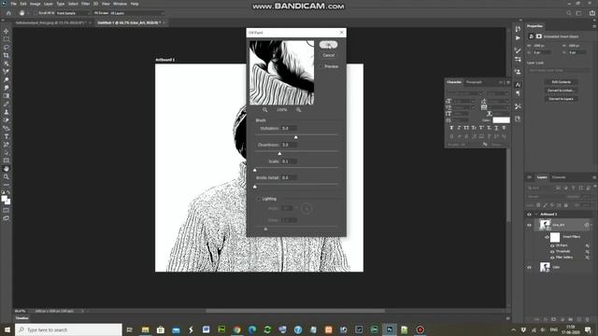This screenshot has width=598, height=336.
Task: Open Chrome from the Windows taskbar
Action: (x=236, y=329)
